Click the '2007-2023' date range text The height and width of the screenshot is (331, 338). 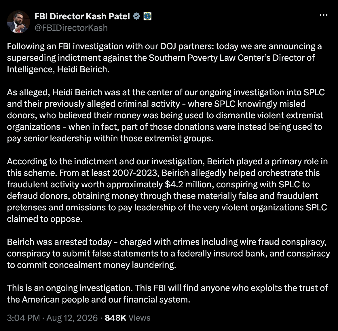[136, 173]
